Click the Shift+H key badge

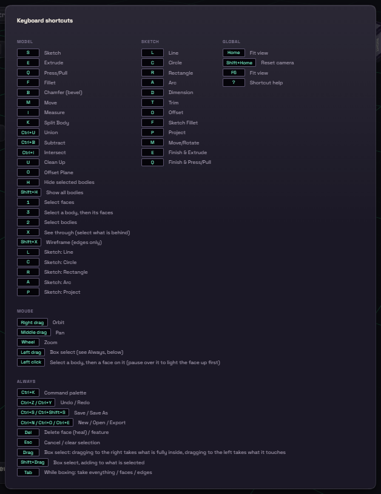29,192
